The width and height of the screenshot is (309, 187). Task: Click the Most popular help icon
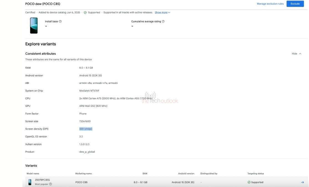(50, 184)
